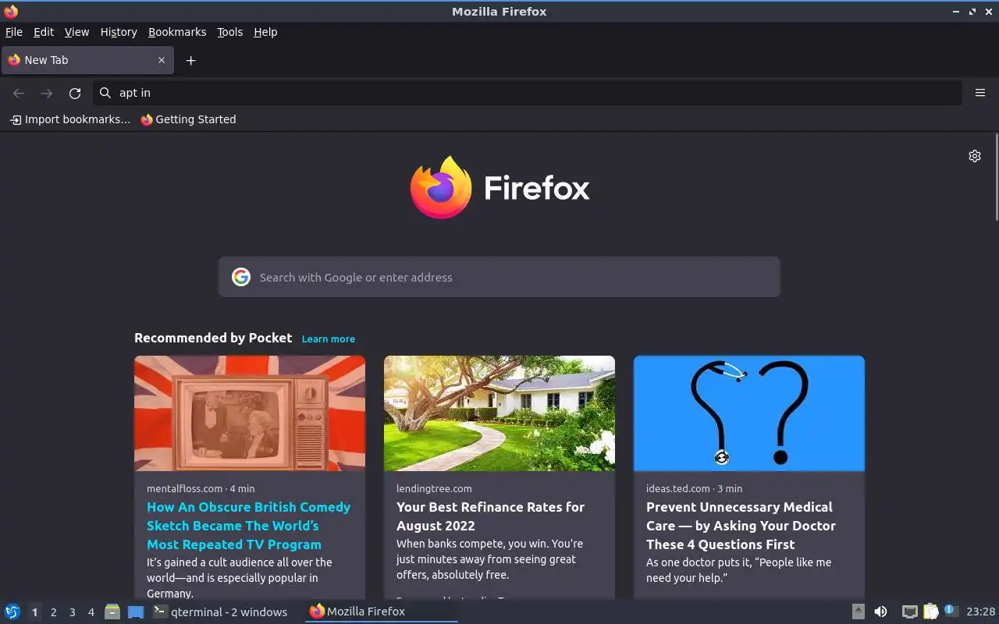Click the Back navigation arrow
The width and height of the screenshot is (999, 624).
[19, 93]
